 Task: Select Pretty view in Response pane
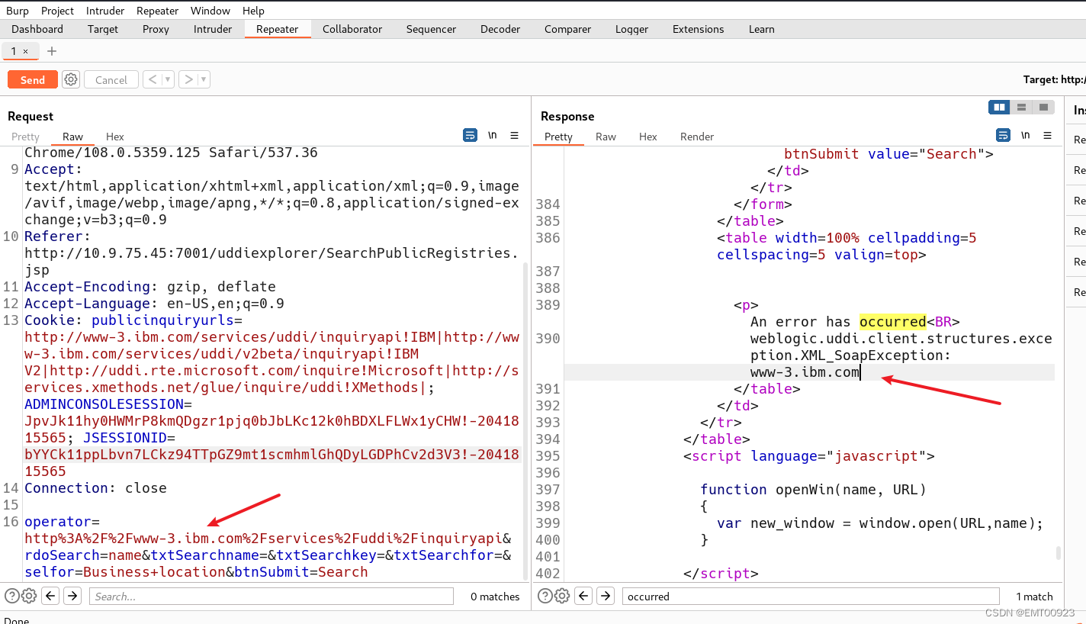[558, 137]
